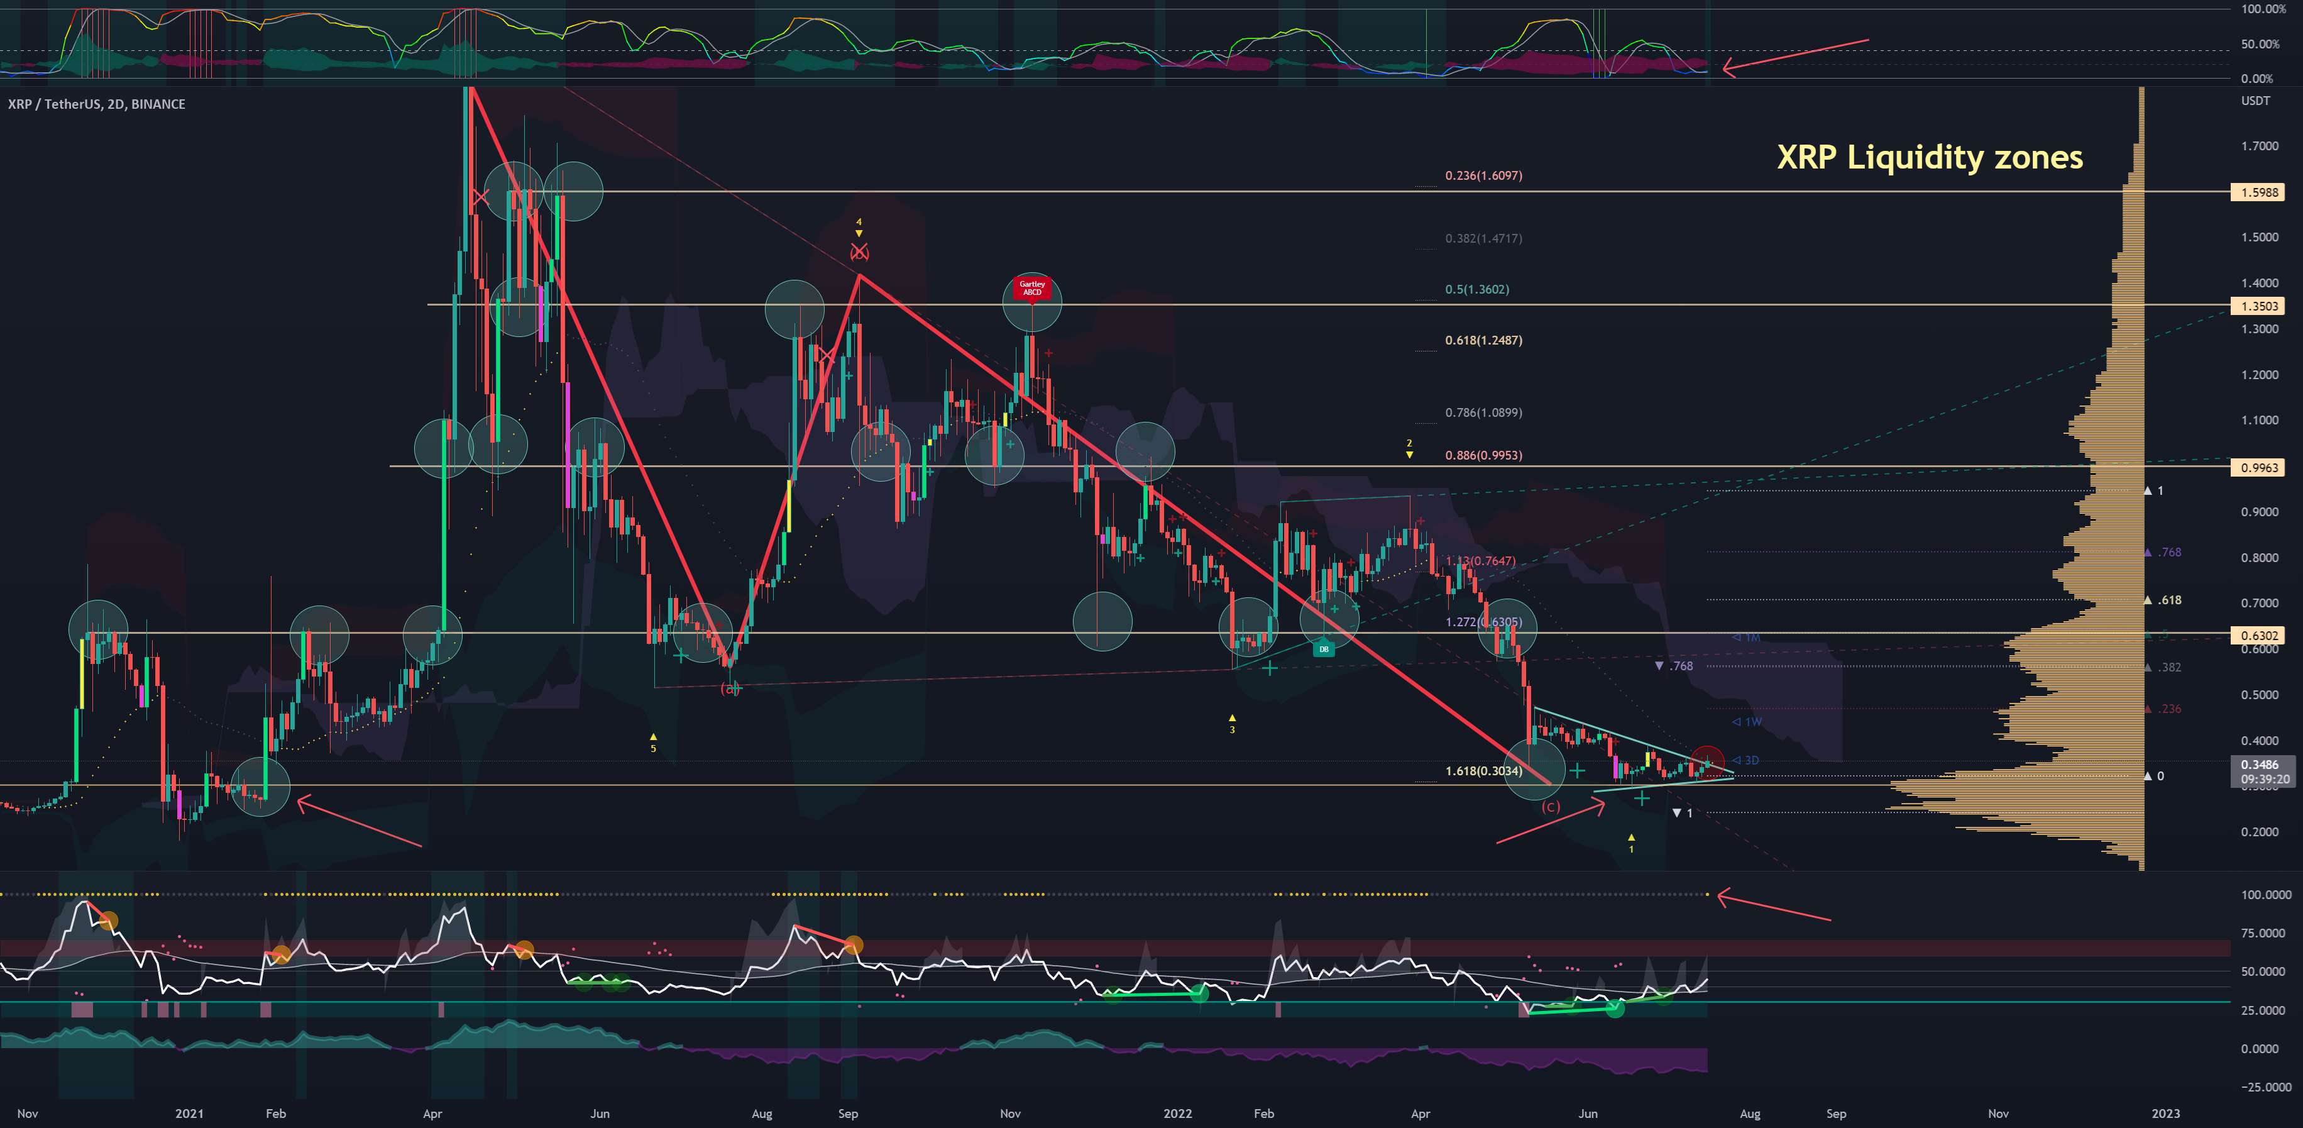Select the 2021 label on the time axis
This screenshot has width=2303, height=1128.
190,1114
